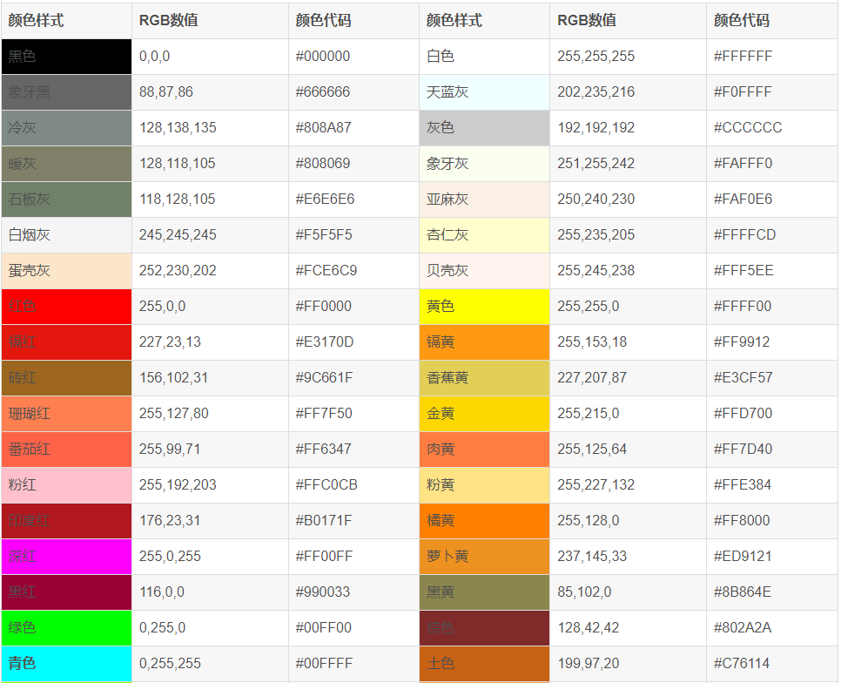Select the 萝卜黄 swatch

click(484, 557)
